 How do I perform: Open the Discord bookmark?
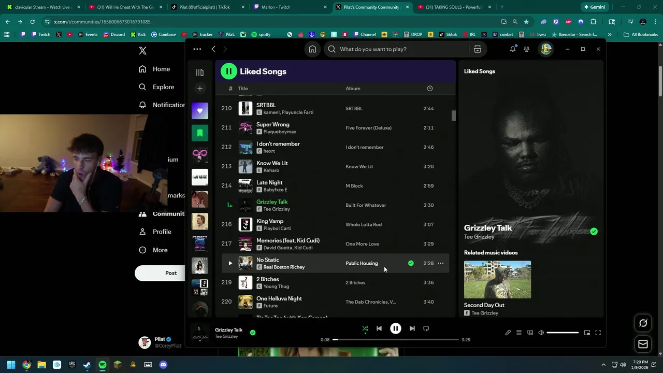click(x=114, y=35)
